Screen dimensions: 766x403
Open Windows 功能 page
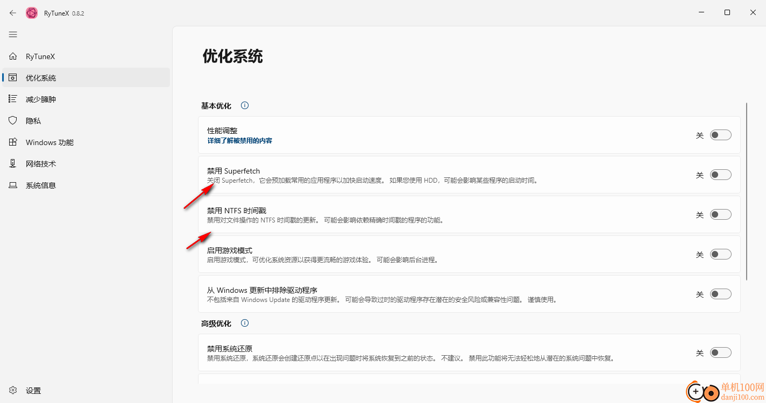pyautogui.click(x=86, y=142)
